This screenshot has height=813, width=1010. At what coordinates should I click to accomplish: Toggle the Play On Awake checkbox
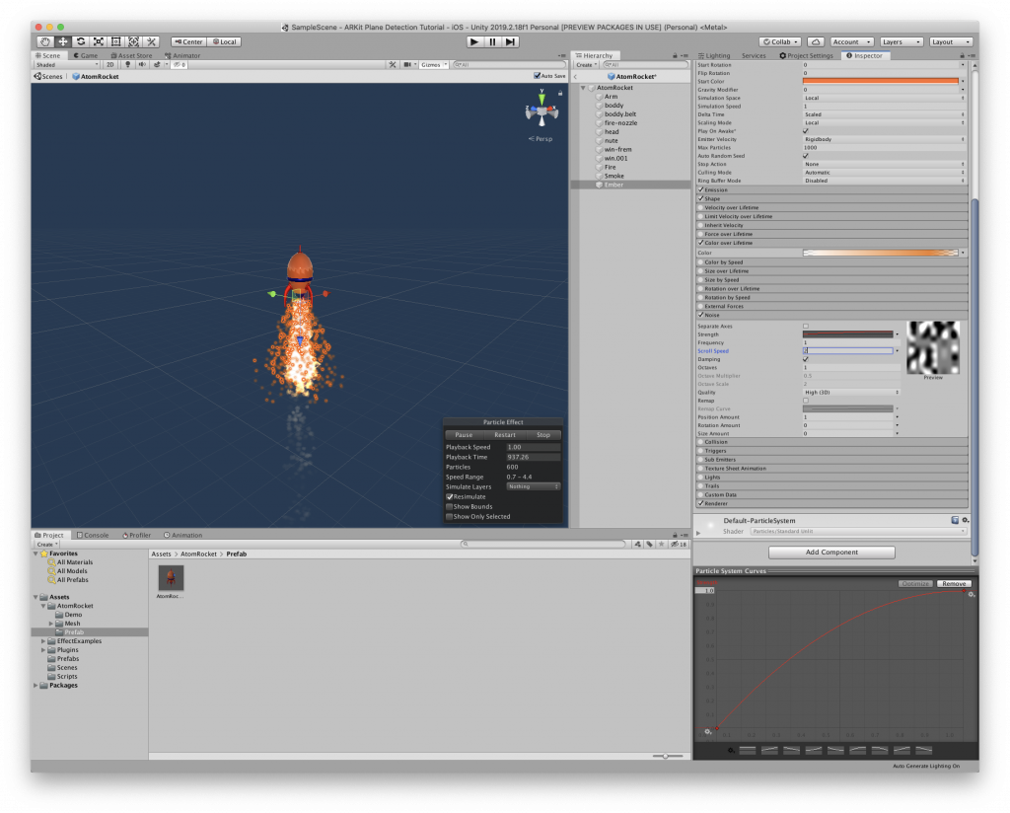pos(805,131)
